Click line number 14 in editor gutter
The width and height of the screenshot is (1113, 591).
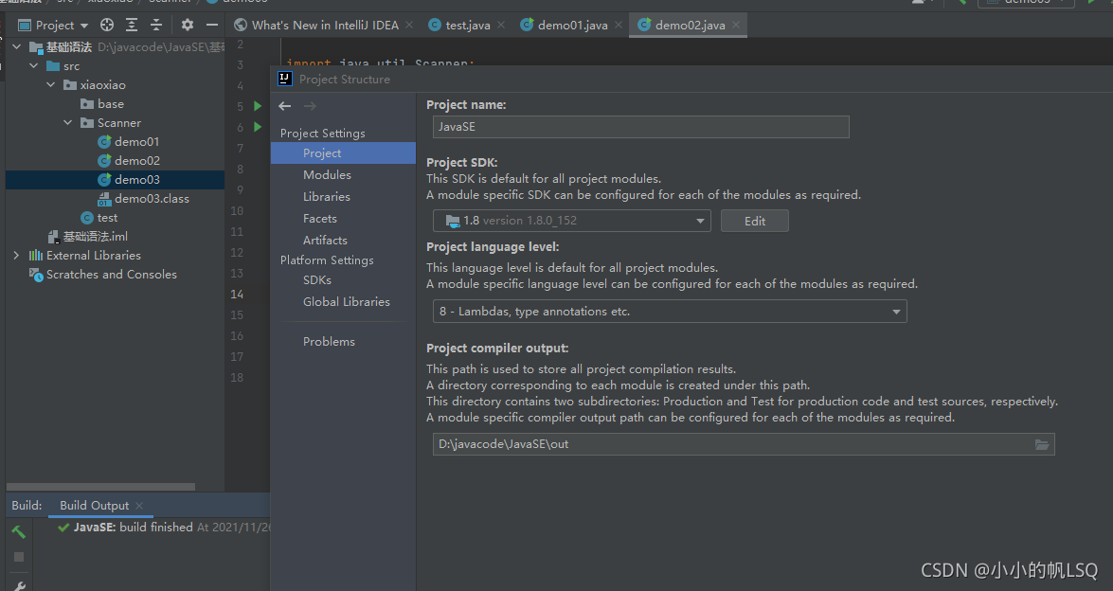point(237,294)
